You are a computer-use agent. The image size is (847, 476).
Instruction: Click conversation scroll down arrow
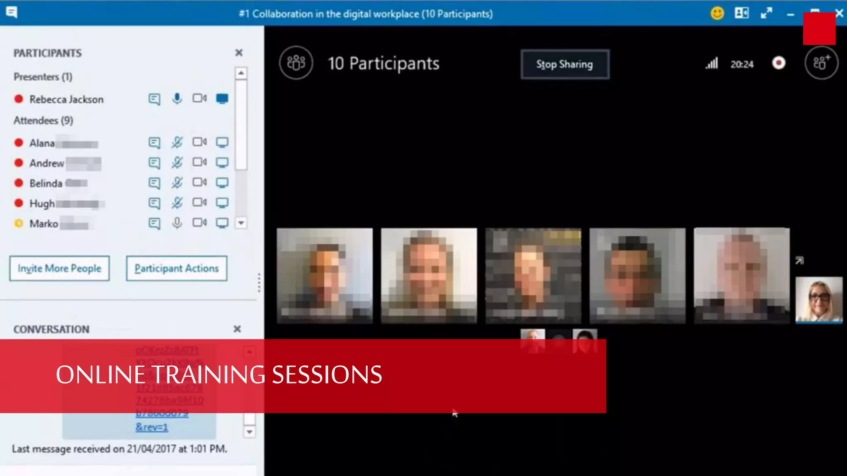click(x=249, y=432)
